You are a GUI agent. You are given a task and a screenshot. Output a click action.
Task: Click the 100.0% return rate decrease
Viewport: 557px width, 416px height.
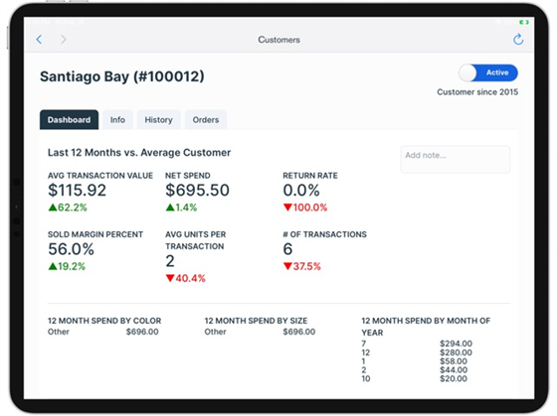pos(305,208)
